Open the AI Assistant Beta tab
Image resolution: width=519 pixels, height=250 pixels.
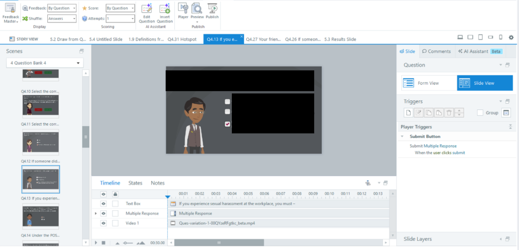click(x=480, y=51)
